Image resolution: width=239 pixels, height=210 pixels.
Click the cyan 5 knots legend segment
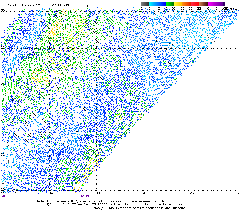(153, 4)
